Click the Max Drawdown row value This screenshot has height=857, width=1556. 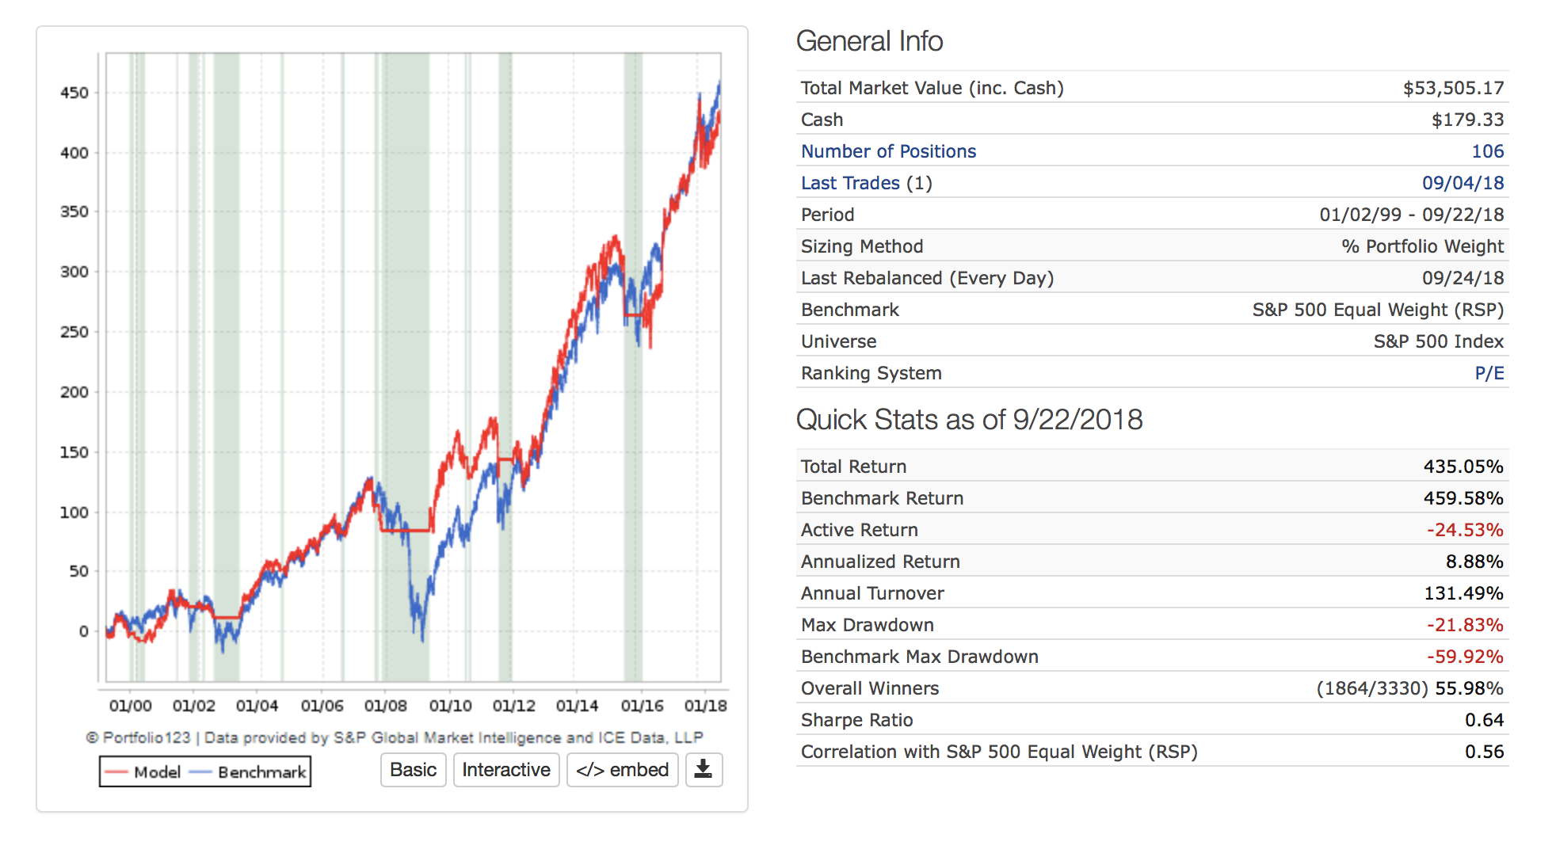click(1464, 625)
